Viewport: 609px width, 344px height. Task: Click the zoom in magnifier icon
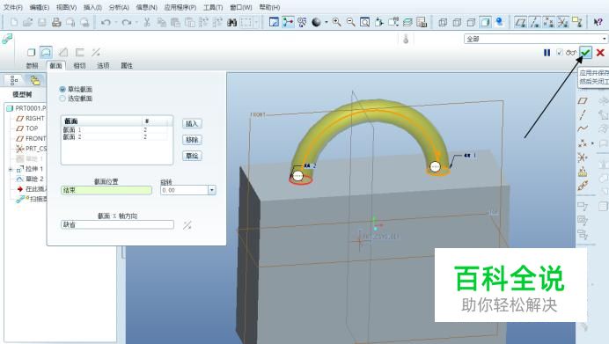point(337,22)
